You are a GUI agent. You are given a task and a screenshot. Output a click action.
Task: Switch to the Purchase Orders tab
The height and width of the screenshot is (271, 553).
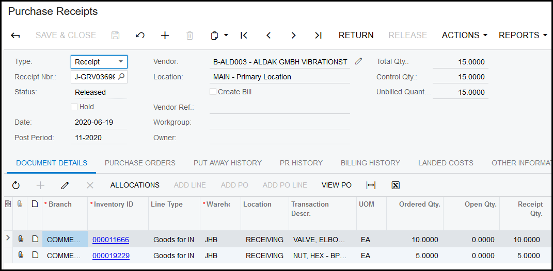pyautogui.click(x=140, y=163)
